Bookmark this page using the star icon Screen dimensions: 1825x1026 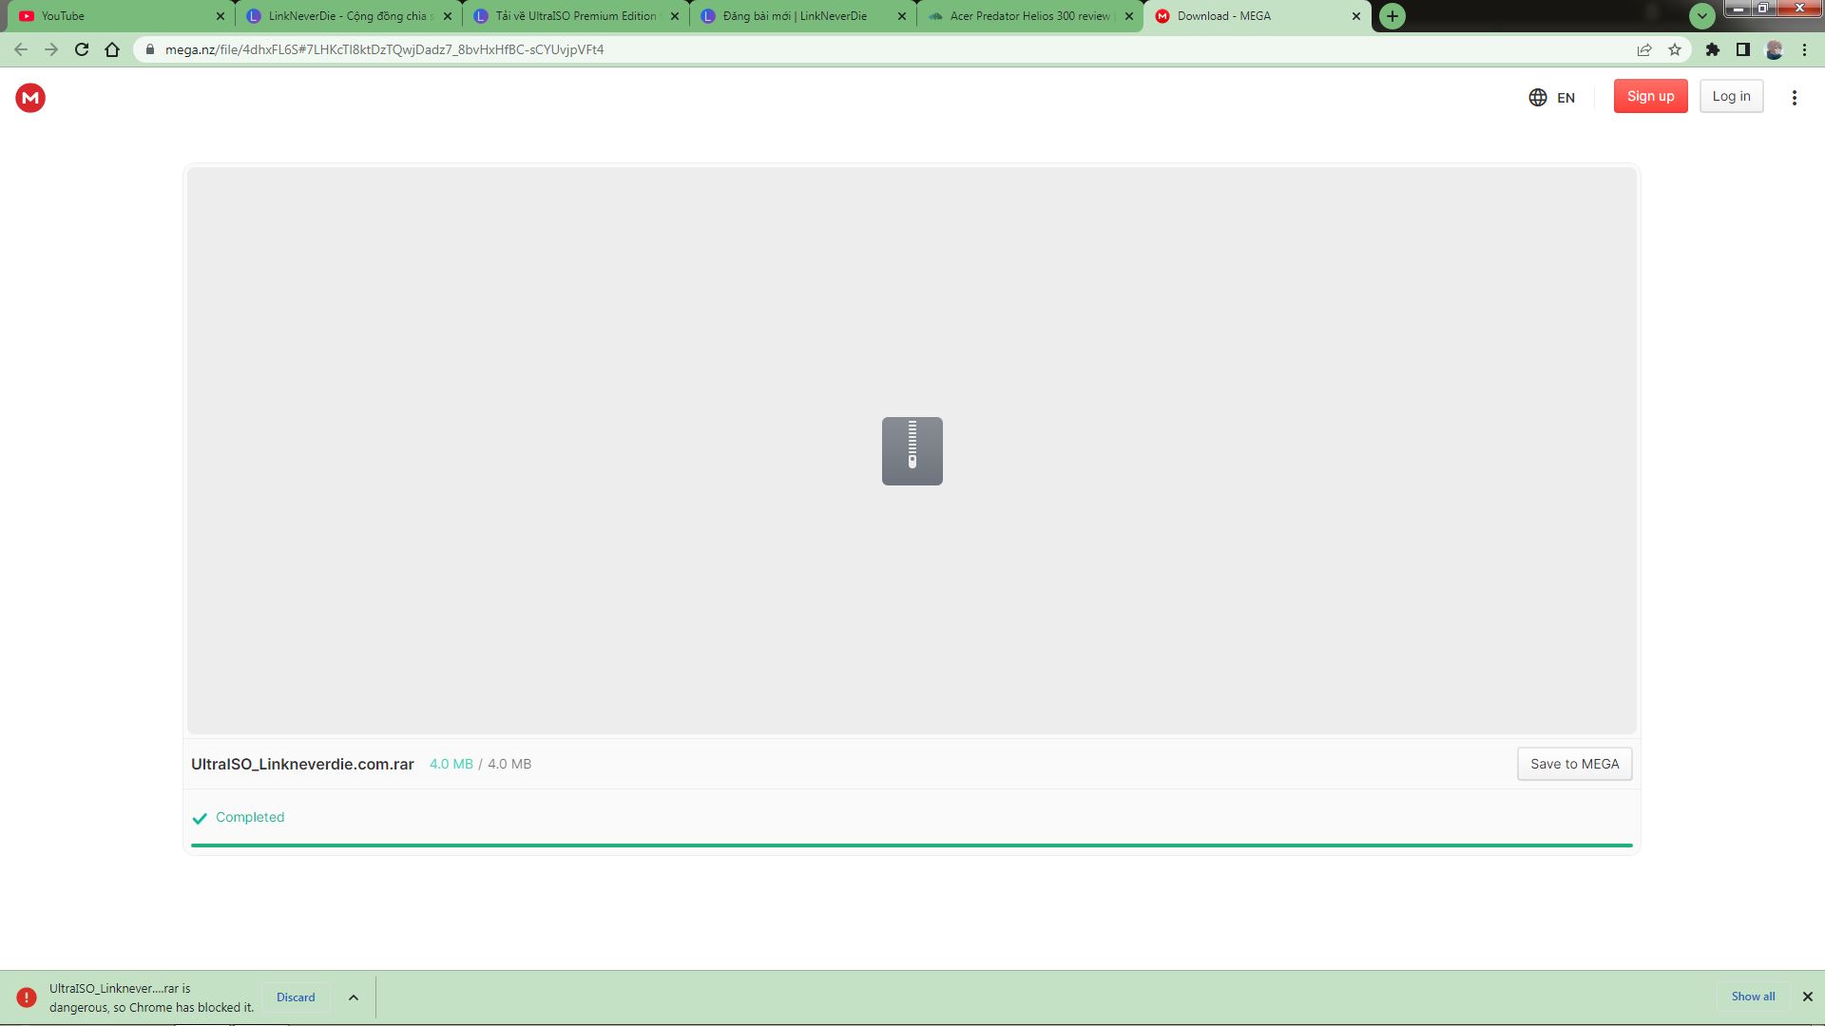pos(1674,49)
